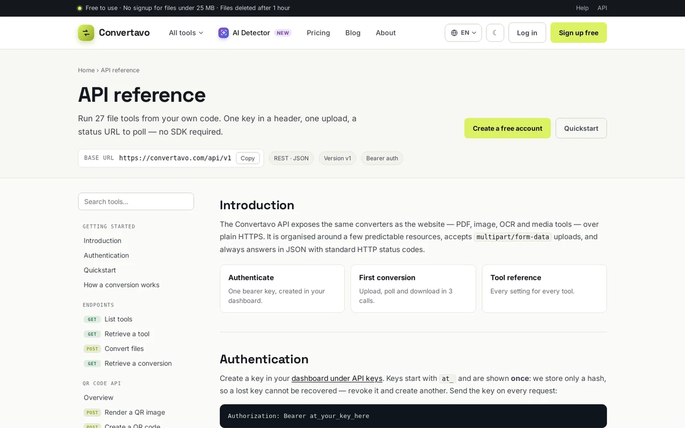Click the Authorization: Bearer code line
The image size is (685, 428).
coord(299,416)
